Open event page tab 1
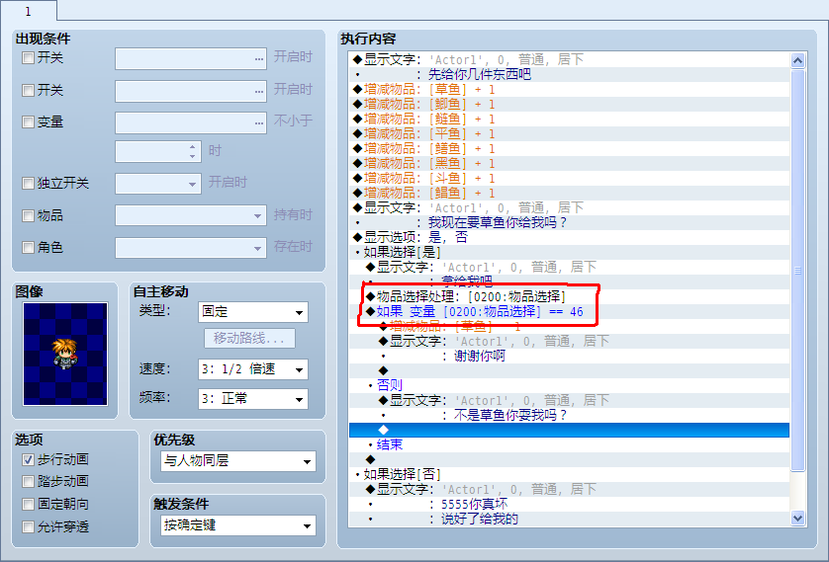The width and height of the screenshot is (829, 562). (29, 11)
